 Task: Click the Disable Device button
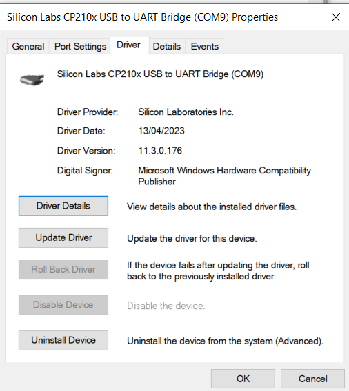point(63,305)
